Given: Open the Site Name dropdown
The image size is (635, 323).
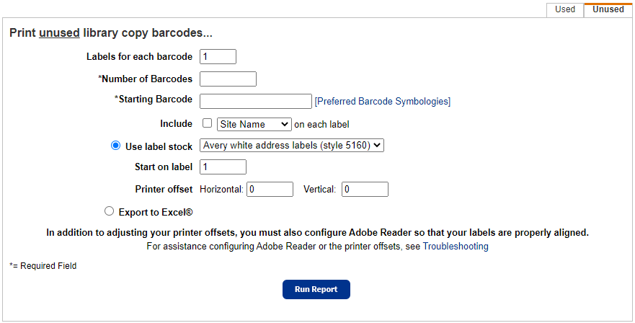Looking at the screenshot, I should coord(254,124).
